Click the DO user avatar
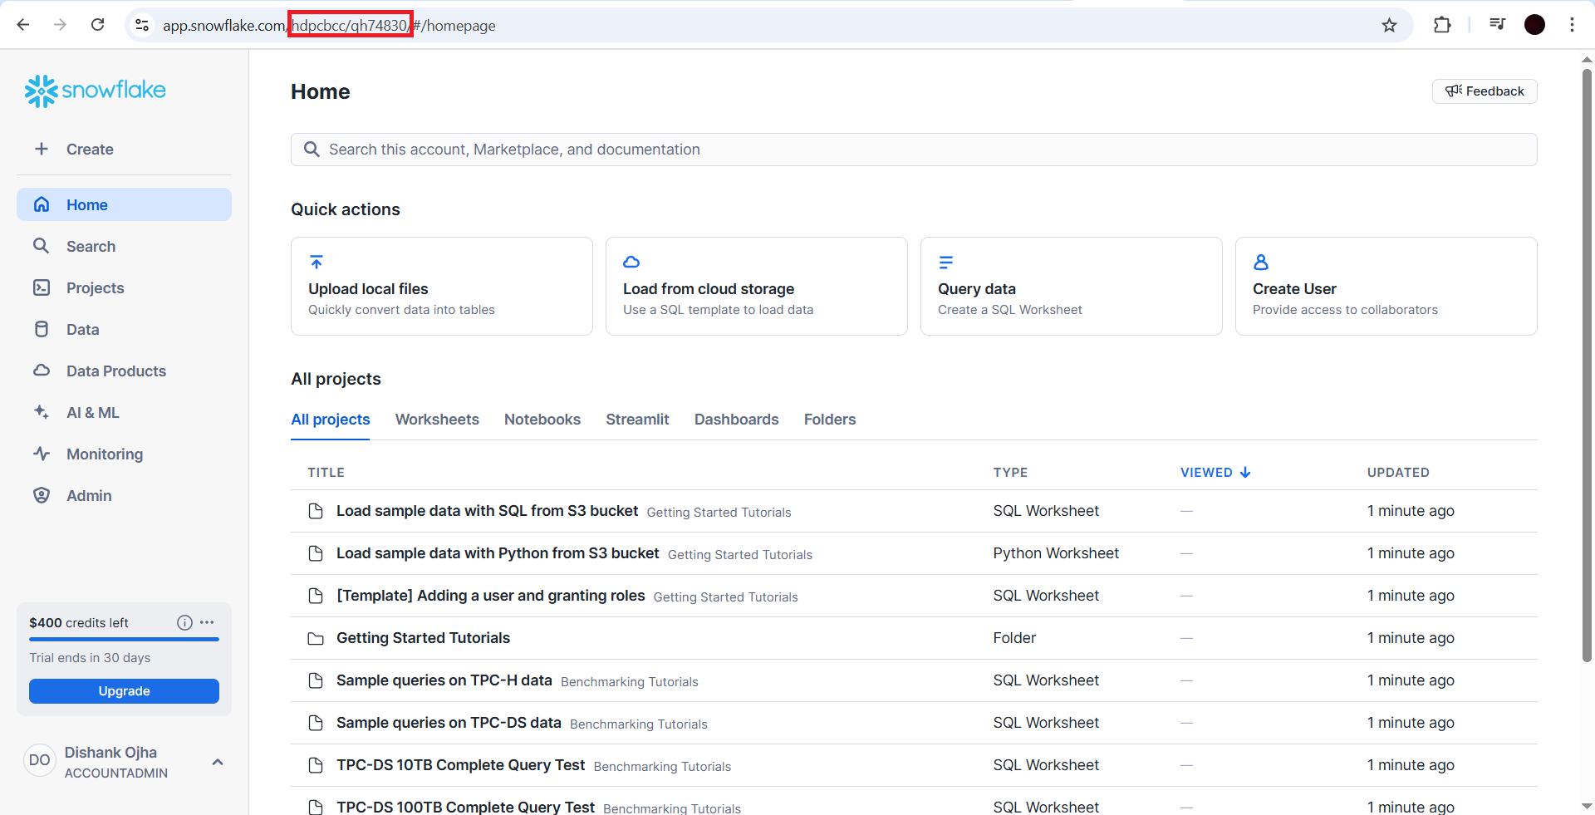 click(40, 760)
